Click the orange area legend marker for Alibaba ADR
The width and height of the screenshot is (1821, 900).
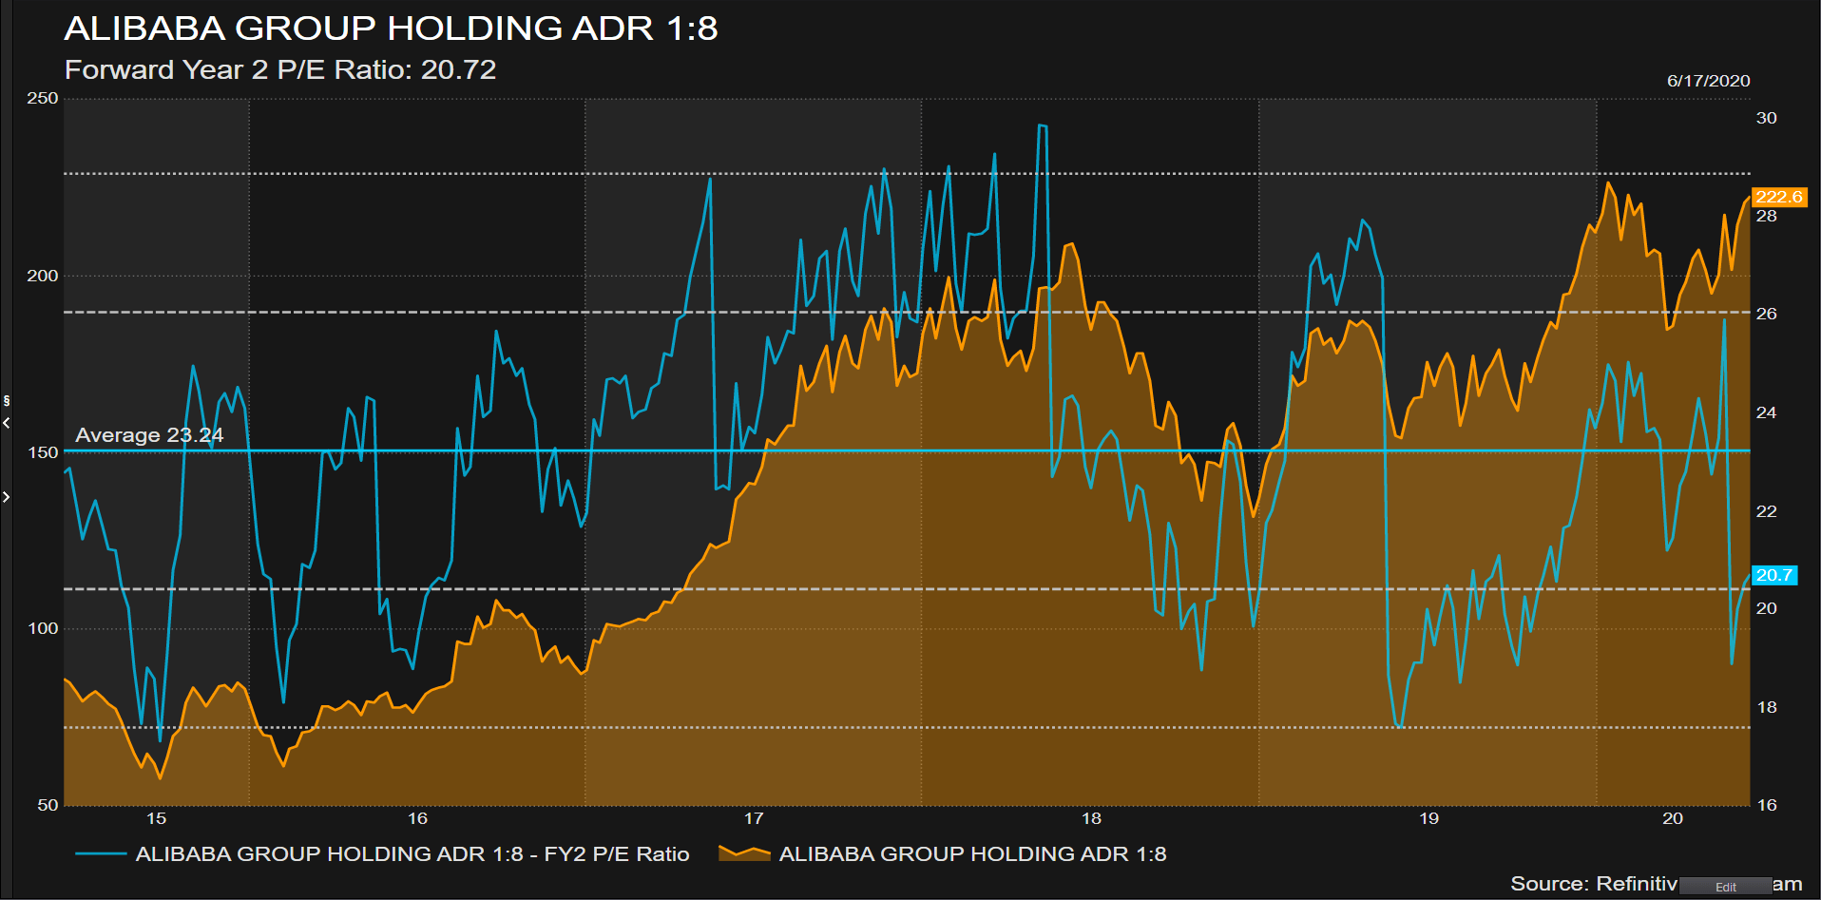744,853
